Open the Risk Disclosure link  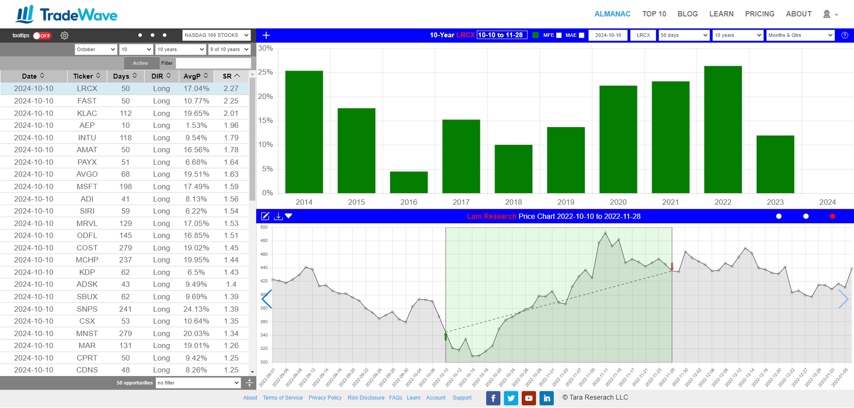(366, 398)
